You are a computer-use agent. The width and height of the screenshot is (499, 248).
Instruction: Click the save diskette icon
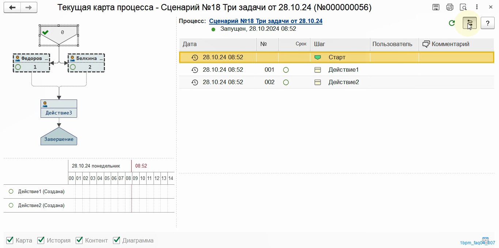[x=436, y=7]
